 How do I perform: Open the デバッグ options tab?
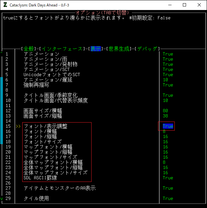(147, 49)
